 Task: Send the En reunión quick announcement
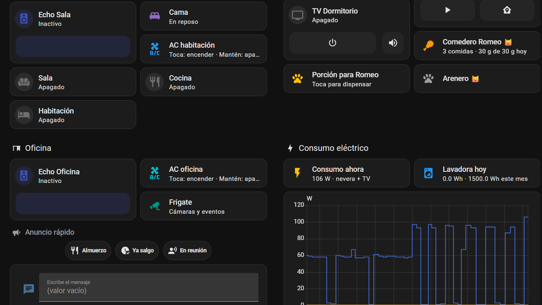click(187, 250)
